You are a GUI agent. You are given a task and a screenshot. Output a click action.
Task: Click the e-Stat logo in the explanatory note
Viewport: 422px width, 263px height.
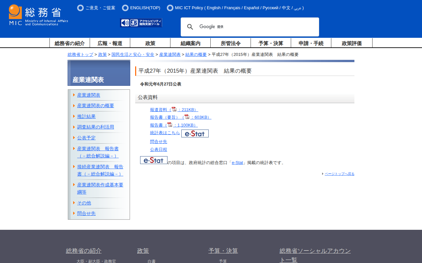154,160
